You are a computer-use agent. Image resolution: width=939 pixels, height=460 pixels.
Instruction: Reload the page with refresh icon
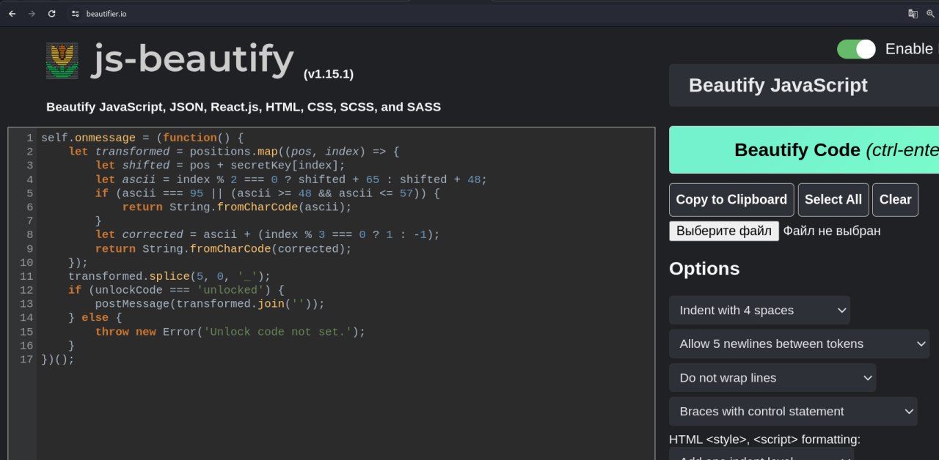pos(51,13)
